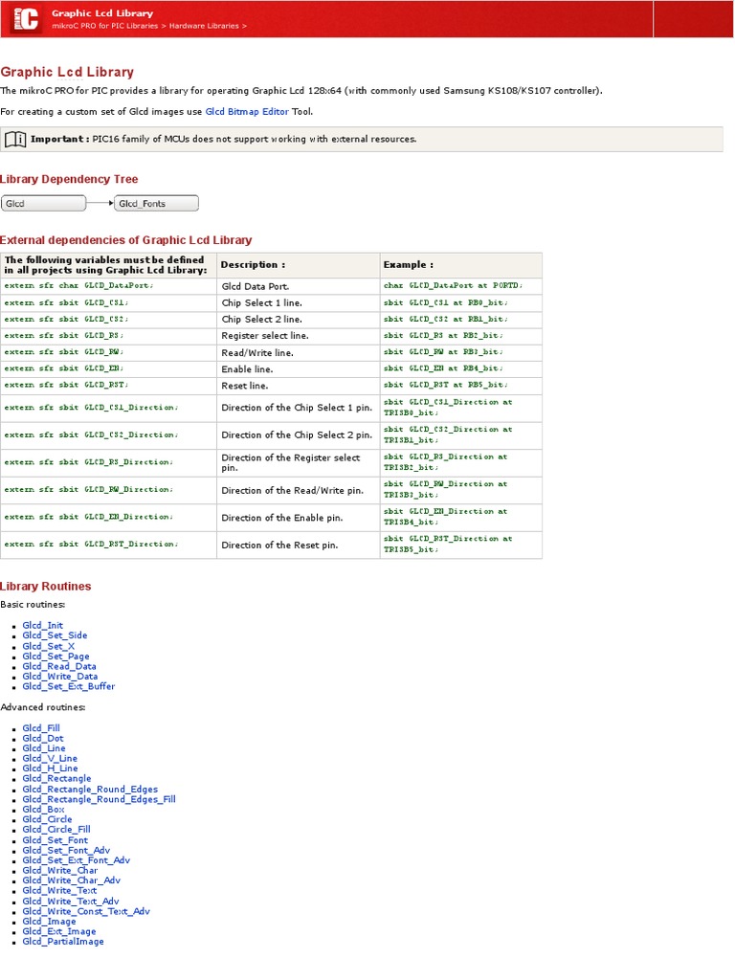Image resolution: width=735 pixels, height=980 pixels.
Task: Open the Glcd_Write_Char routine link
Action: (60, 871)
